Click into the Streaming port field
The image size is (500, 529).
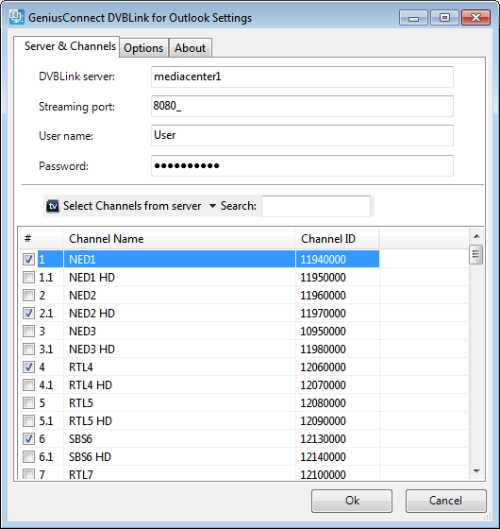pyautogui.click(x=302, y=106)
